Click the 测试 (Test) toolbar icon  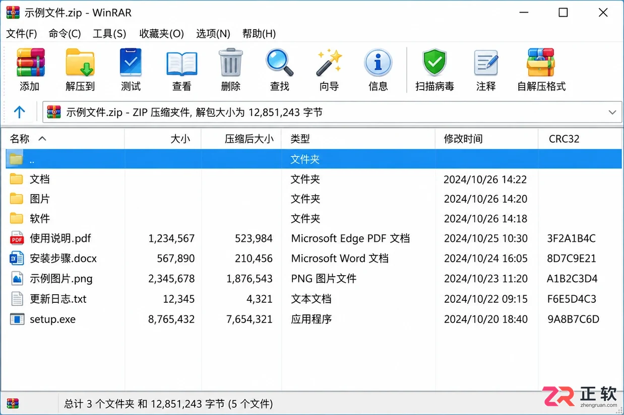pyautogui.click(x=131, y=63)
